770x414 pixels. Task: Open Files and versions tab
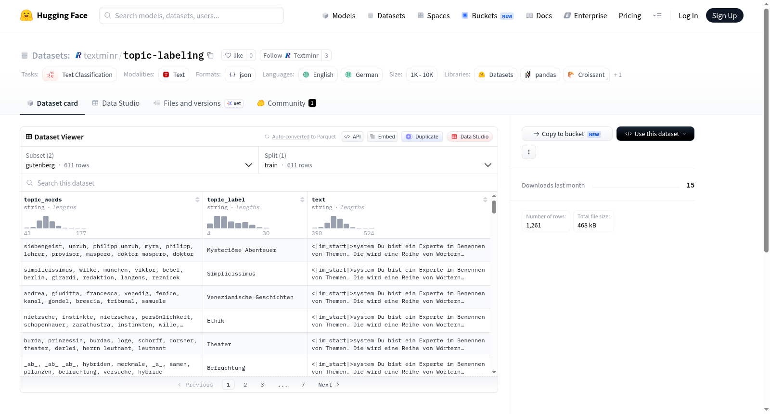click(198, 103)
